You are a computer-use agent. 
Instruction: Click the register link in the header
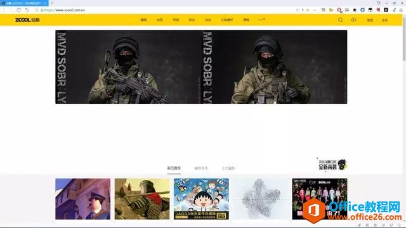tap(384, 20)
